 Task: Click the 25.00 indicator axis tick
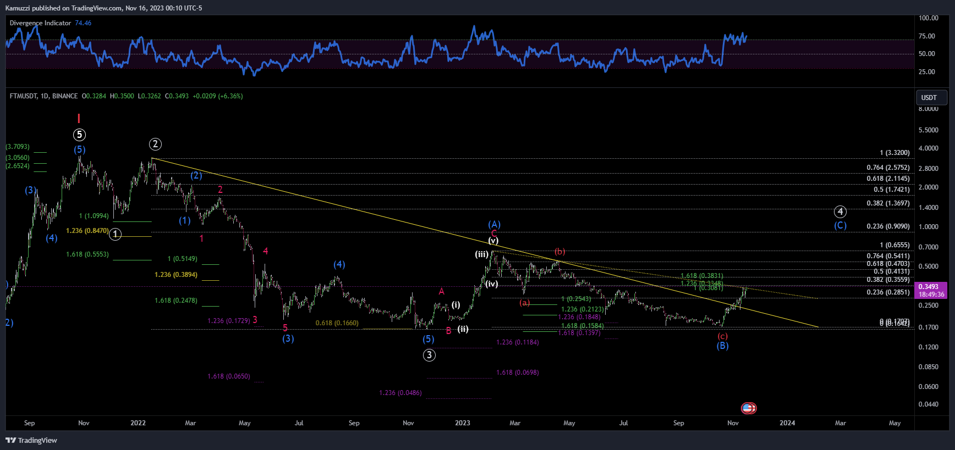pos(926,72)
